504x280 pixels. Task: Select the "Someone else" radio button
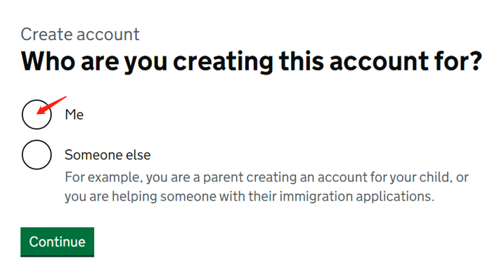point(37,155)
